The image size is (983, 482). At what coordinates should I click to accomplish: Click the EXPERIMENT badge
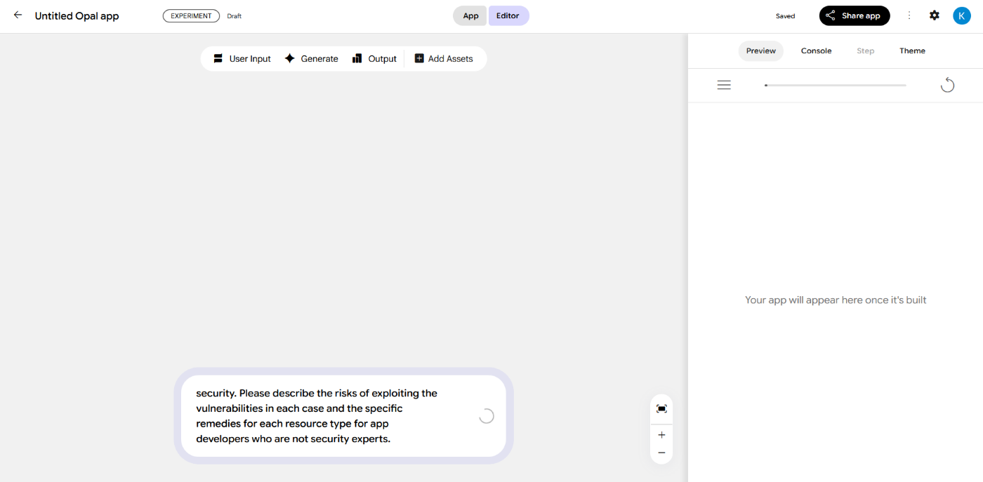coord(191,15)
